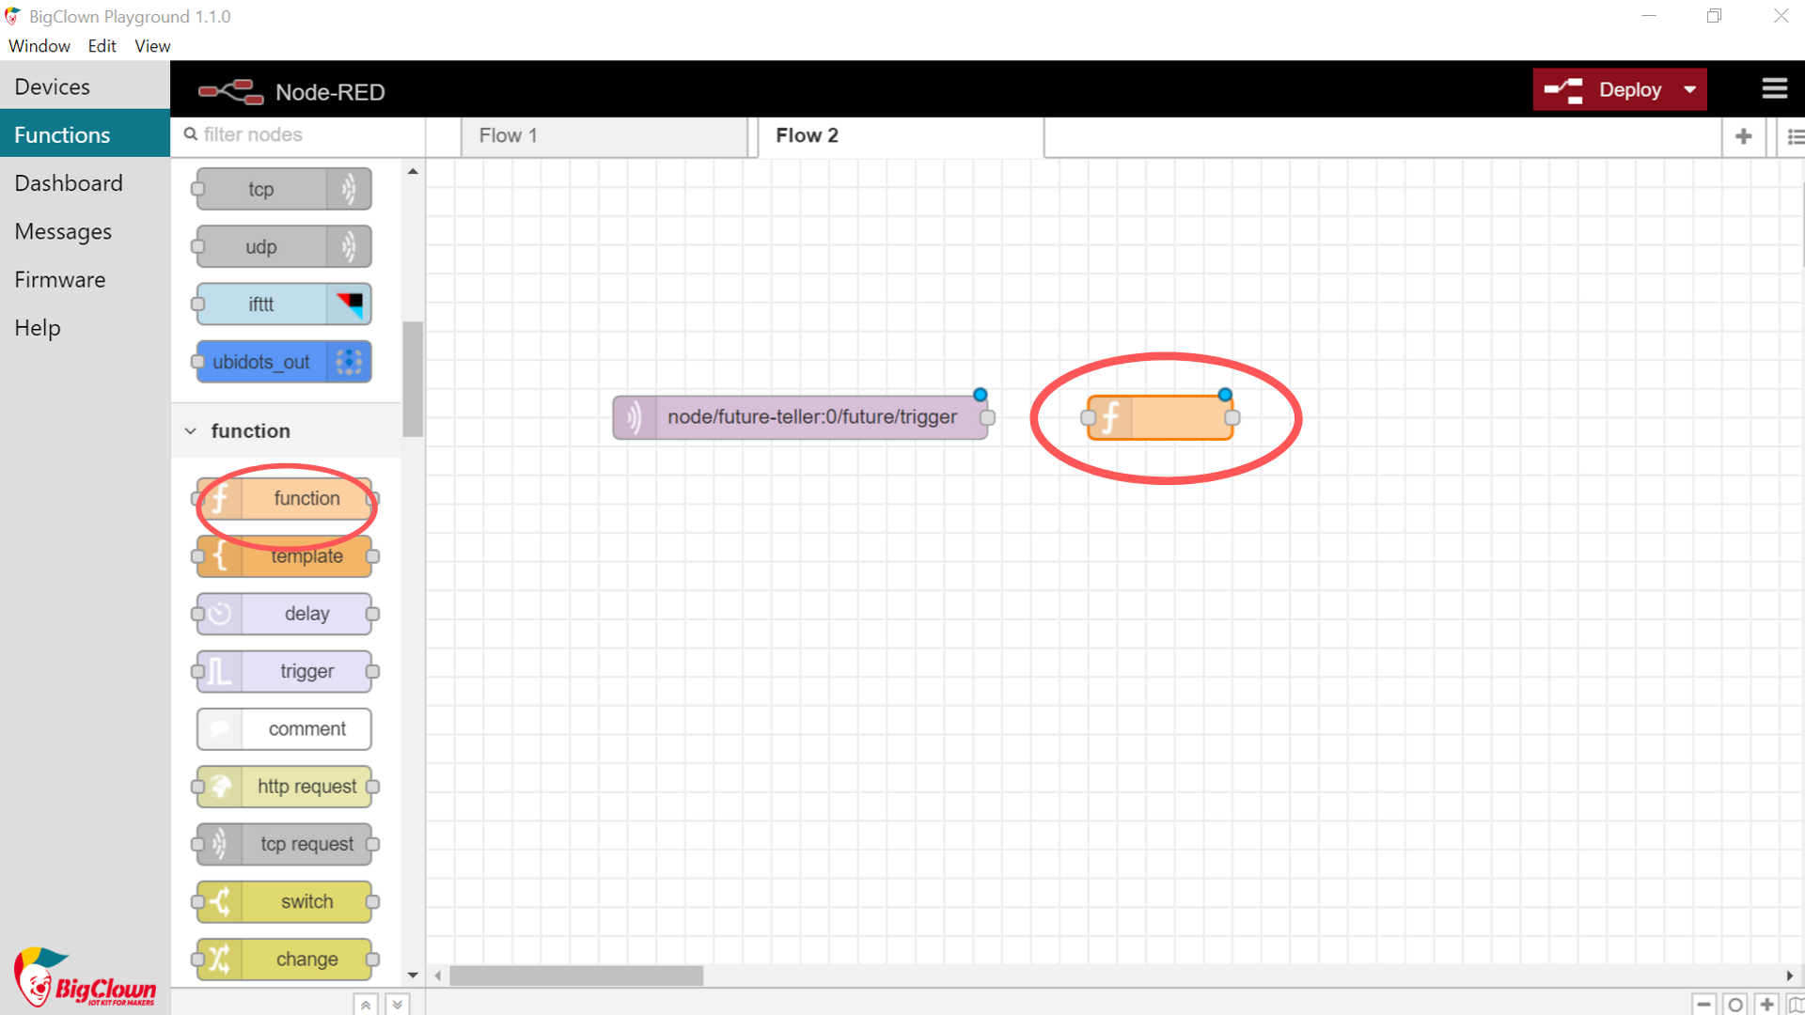The image size is (1805, 1015).
Task: Open the Edit menu
Action: pyautogui.click(x=102, y=46)
